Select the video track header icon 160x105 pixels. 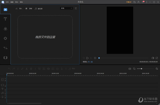click(x=3, y=79)
